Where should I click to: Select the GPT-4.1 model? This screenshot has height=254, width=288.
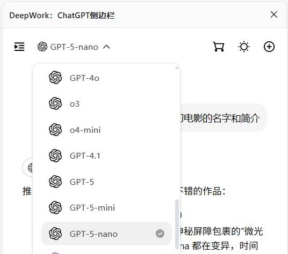106,155
